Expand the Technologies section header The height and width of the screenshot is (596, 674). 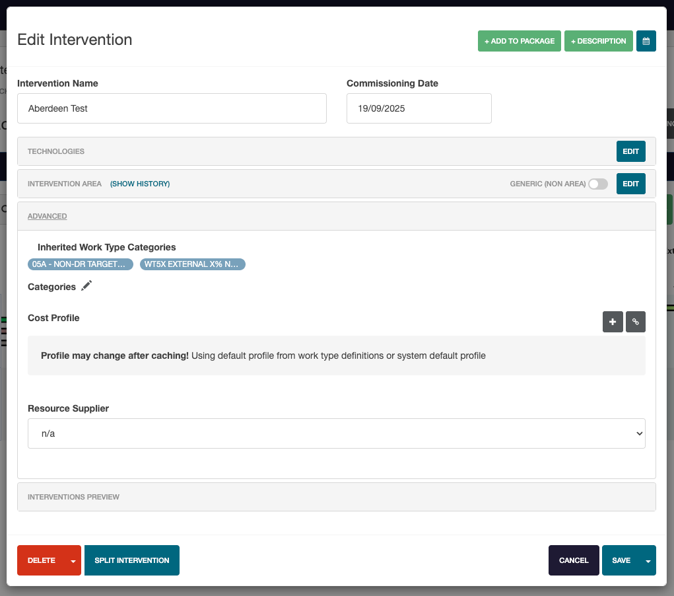click(56, 151)
